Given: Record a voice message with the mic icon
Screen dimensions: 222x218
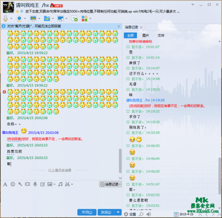Looking at the screenshot, I should click(x=35, y=184).
